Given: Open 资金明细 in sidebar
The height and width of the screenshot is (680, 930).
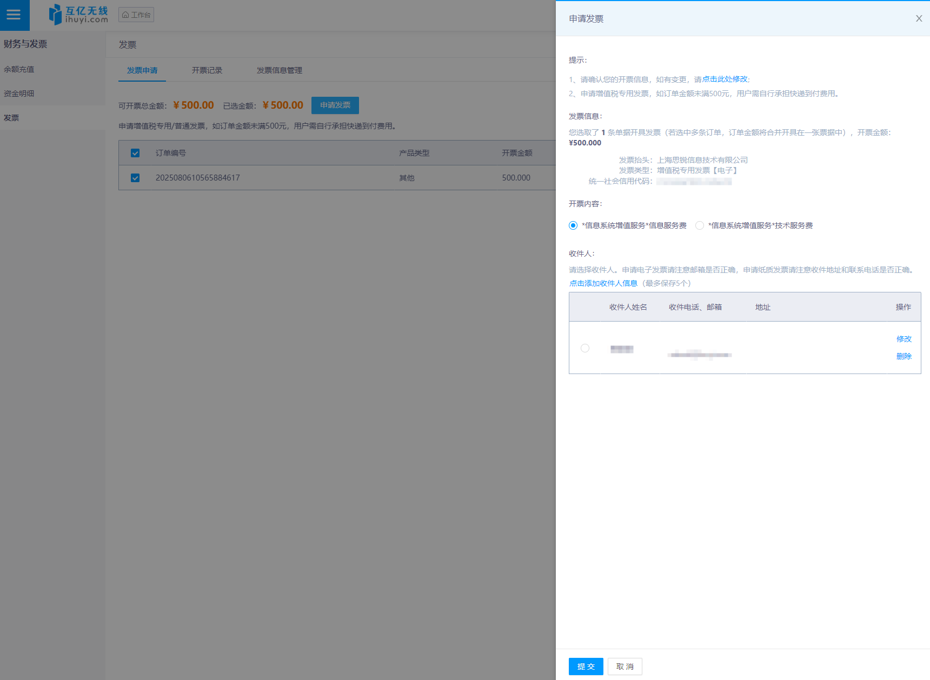Looking at the screenshot, I should (x=19, y=94).
